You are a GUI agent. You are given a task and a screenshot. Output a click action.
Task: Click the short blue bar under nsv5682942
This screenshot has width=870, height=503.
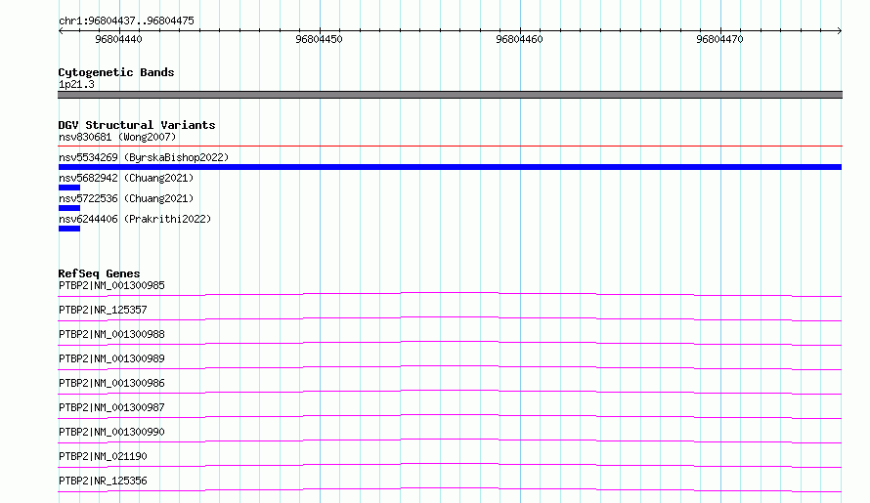point(69,188)
